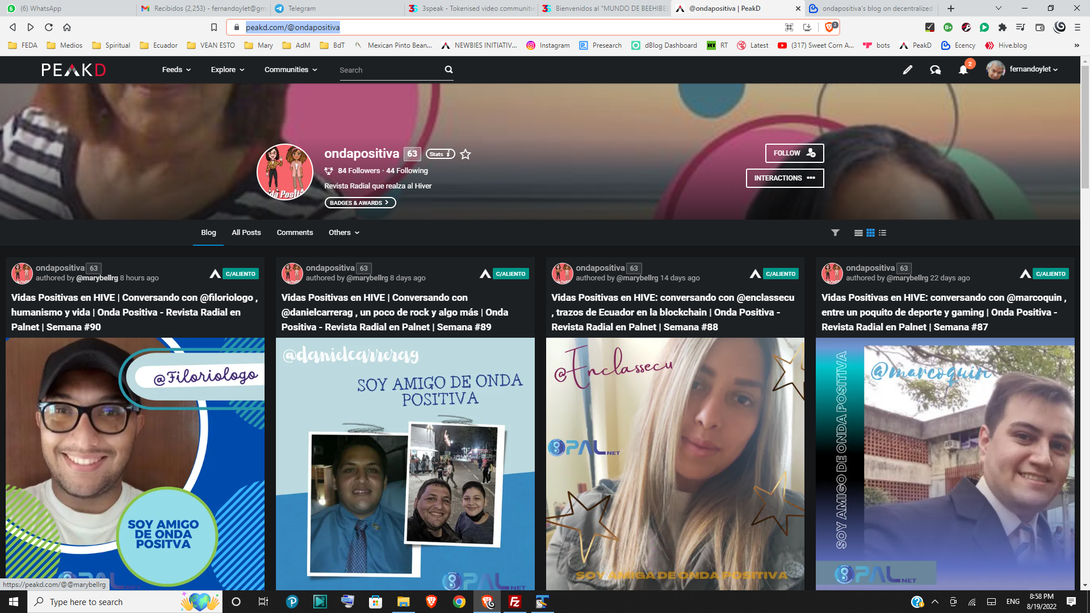Open the Stats info badge
Viewport: 1090px width, 613px height.
tap(440, 154)
